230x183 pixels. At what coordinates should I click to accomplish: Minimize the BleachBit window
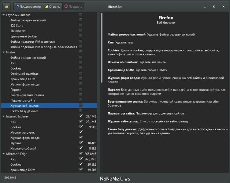(205, 7)
